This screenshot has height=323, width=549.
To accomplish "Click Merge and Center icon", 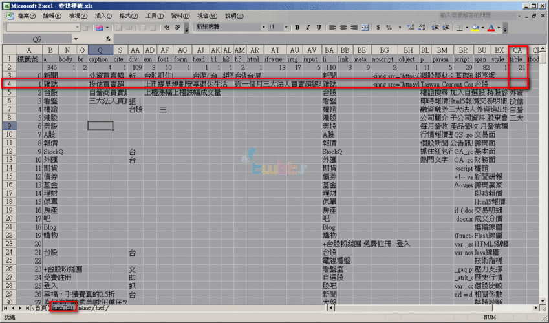I will tap(365, 27).
